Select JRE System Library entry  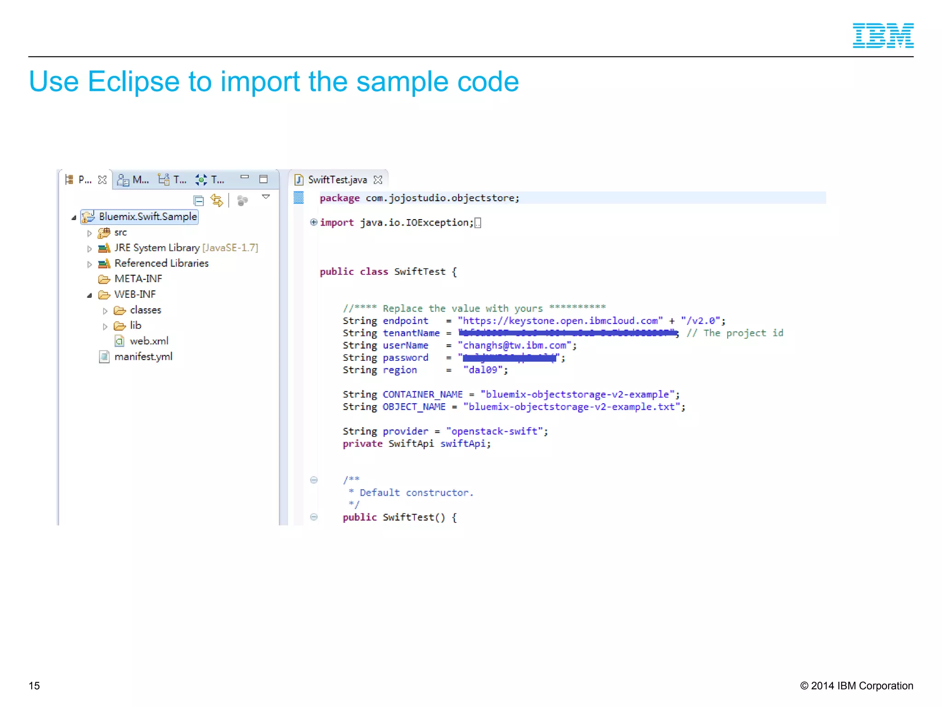pos(178,248)
